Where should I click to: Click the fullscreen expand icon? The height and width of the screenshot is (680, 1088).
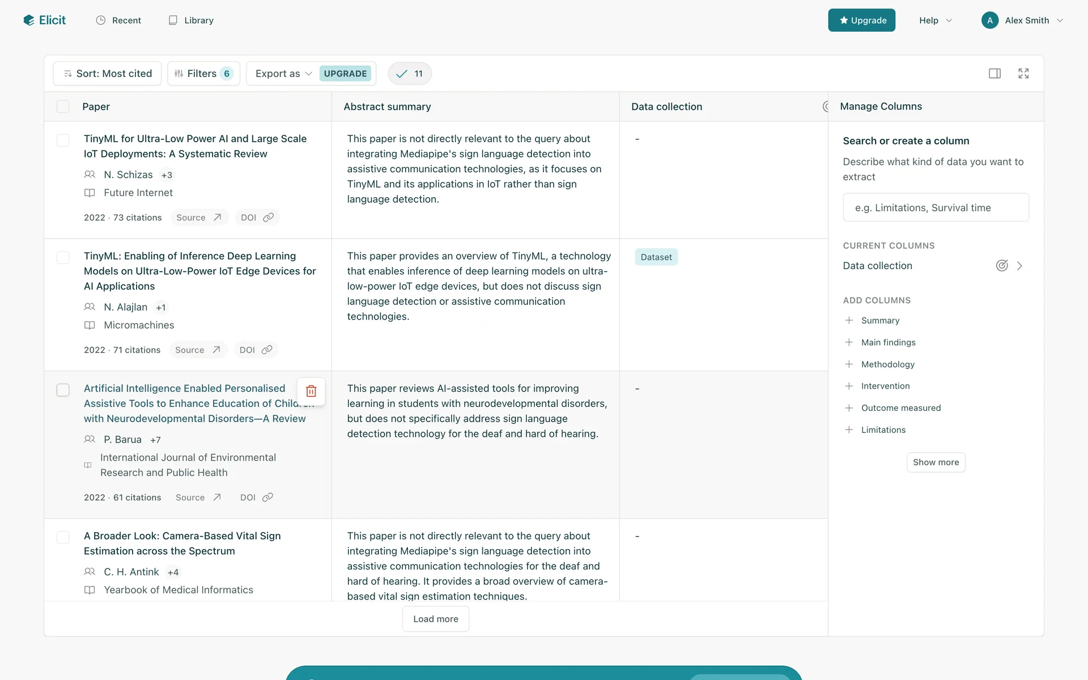[1023, 74]
